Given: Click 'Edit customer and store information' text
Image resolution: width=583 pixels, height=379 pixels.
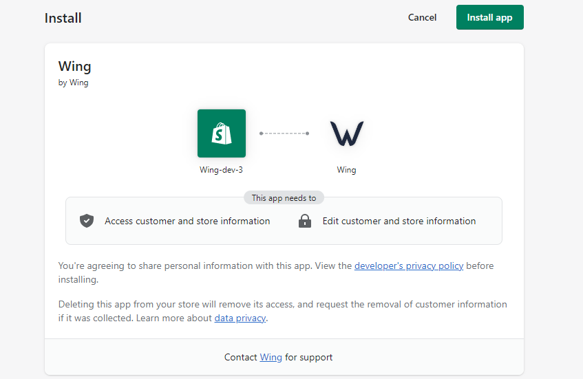Looking at the screenshot, I should [399, 221].
